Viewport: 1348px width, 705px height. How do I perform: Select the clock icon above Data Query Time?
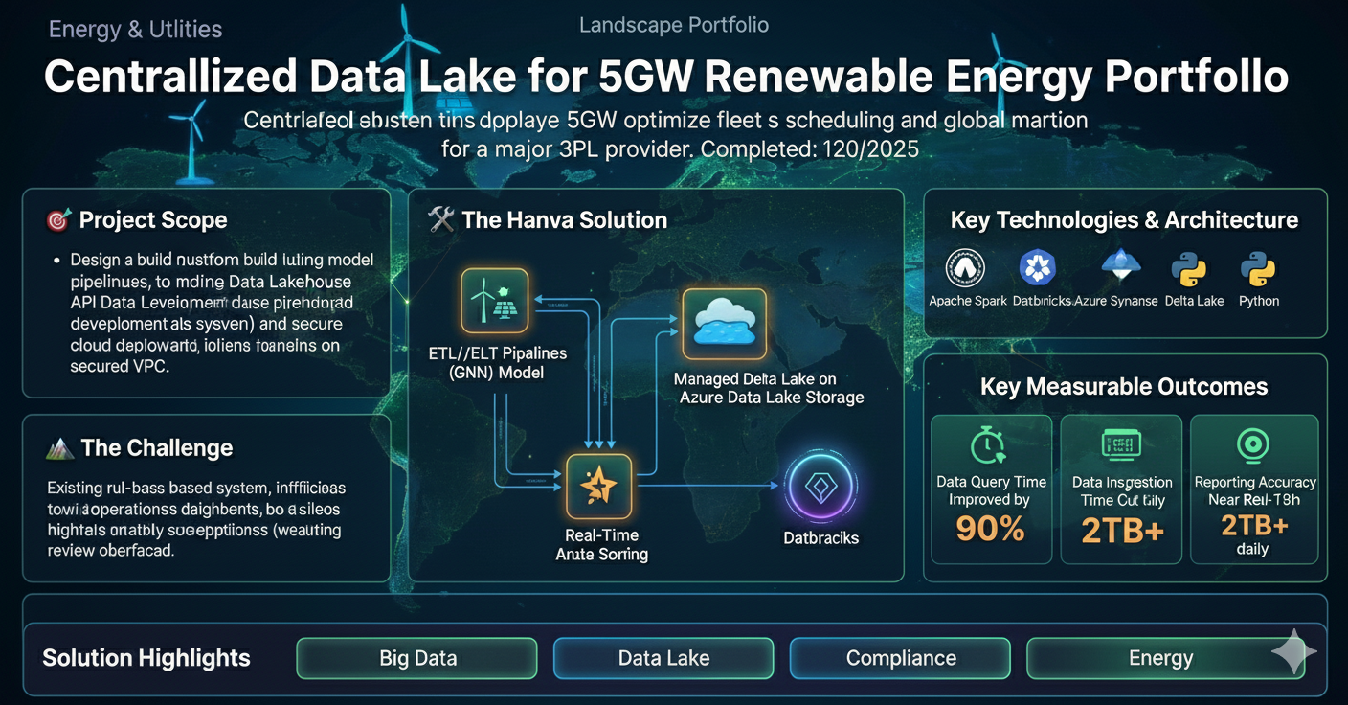pos(991,444)
